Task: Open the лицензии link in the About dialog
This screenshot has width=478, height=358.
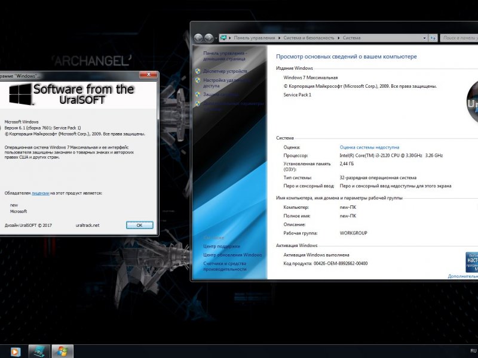Action: pos(41,193)
